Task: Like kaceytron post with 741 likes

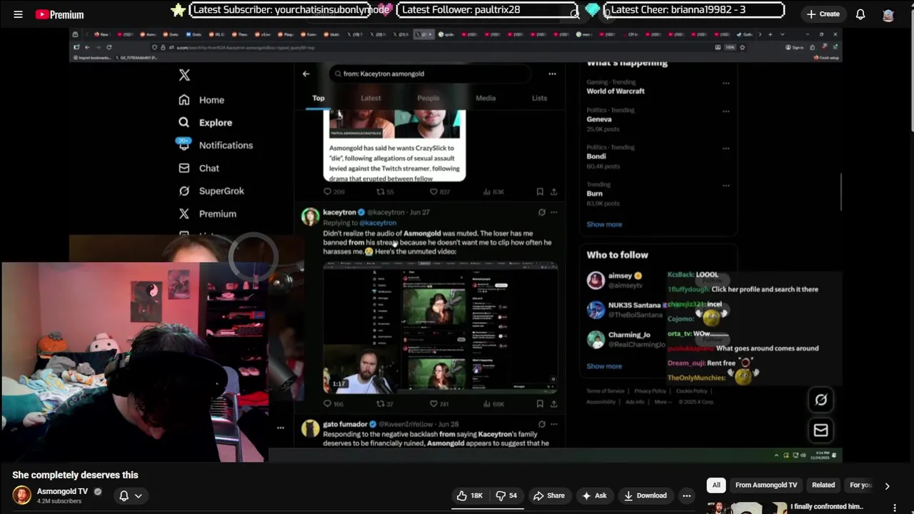Action: point(439,404)
